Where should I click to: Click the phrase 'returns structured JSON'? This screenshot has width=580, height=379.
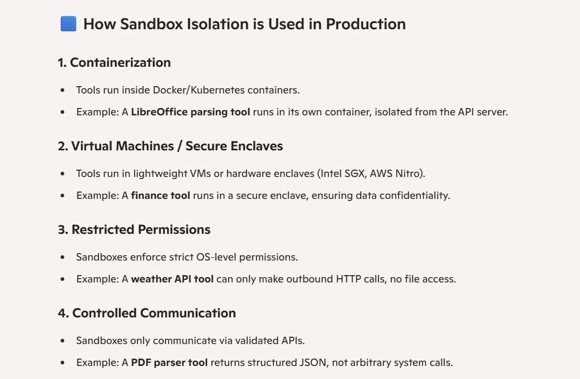click(x=268, y=363)
